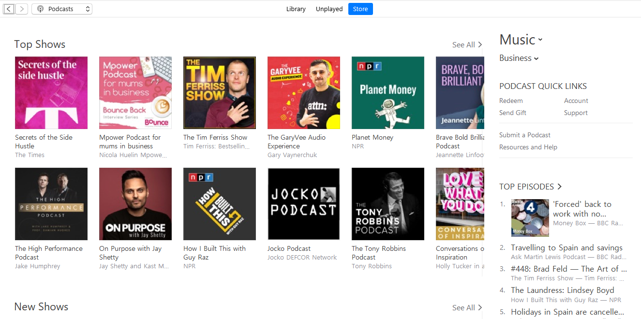Click the author 'Jake Humphrey'
Image resolution: width=641 pixels, height=319 pixels.
(x=38, y=266)
